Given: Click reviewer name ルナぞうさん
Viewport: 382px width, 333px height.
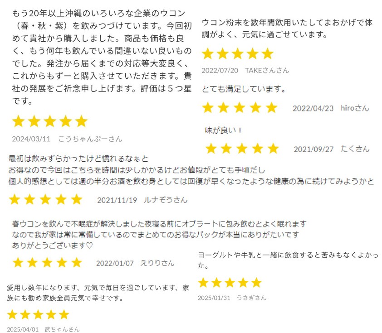Looking at the screenshot, I should pos(166,200).
